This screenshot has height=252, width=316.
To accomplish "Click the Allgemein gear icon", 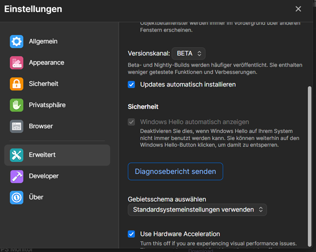I will (x=17, y=42).
